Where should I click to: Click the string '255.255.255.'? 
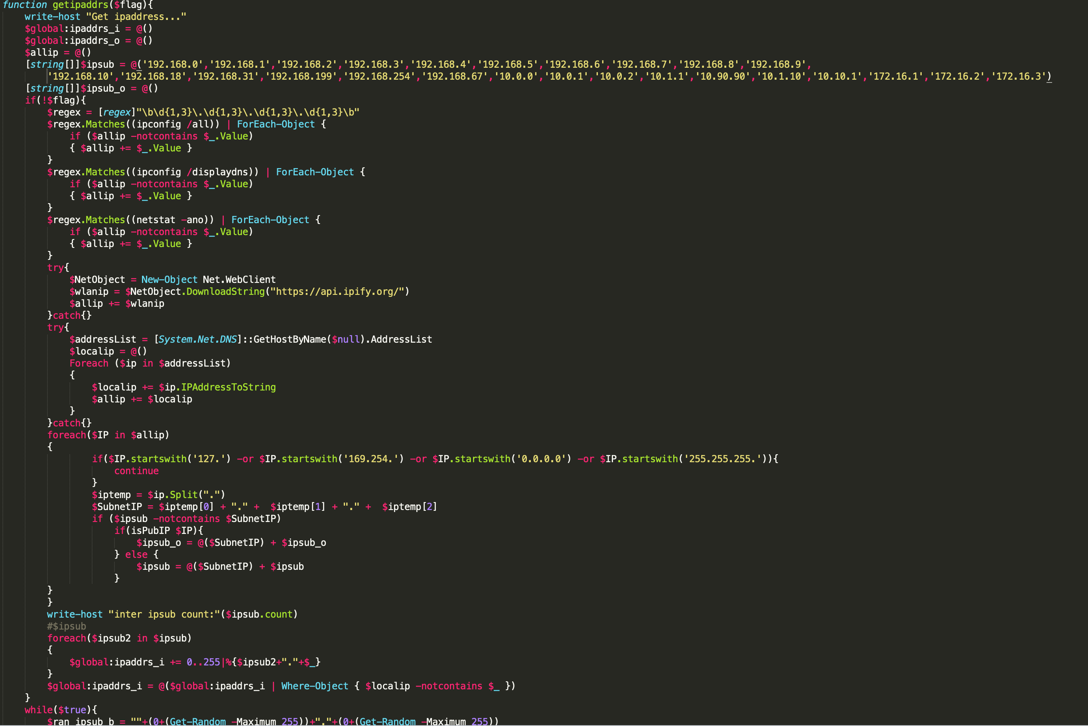click(x=722, y=459)
